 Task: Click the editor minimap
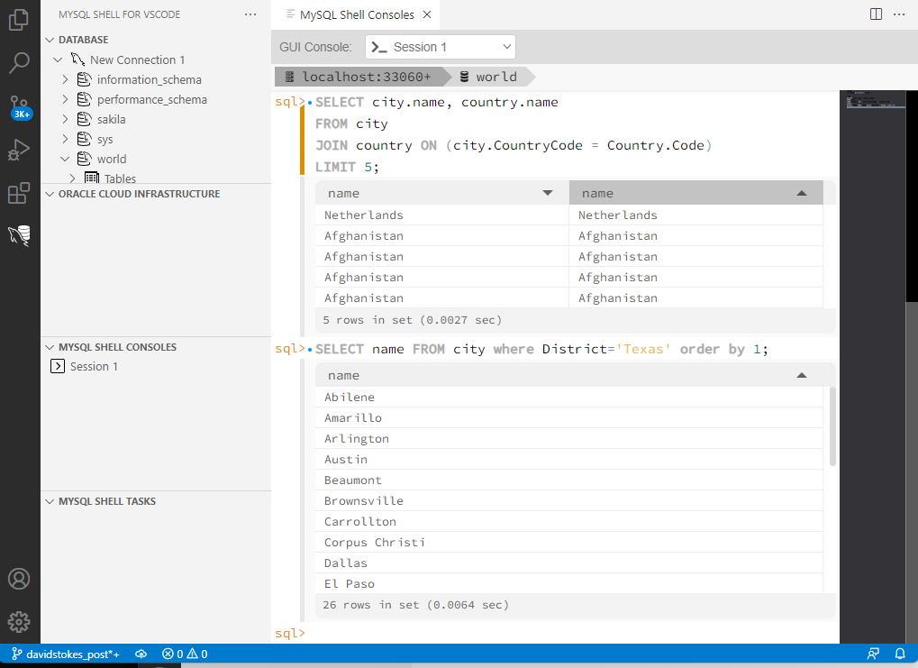click(872, 366)
